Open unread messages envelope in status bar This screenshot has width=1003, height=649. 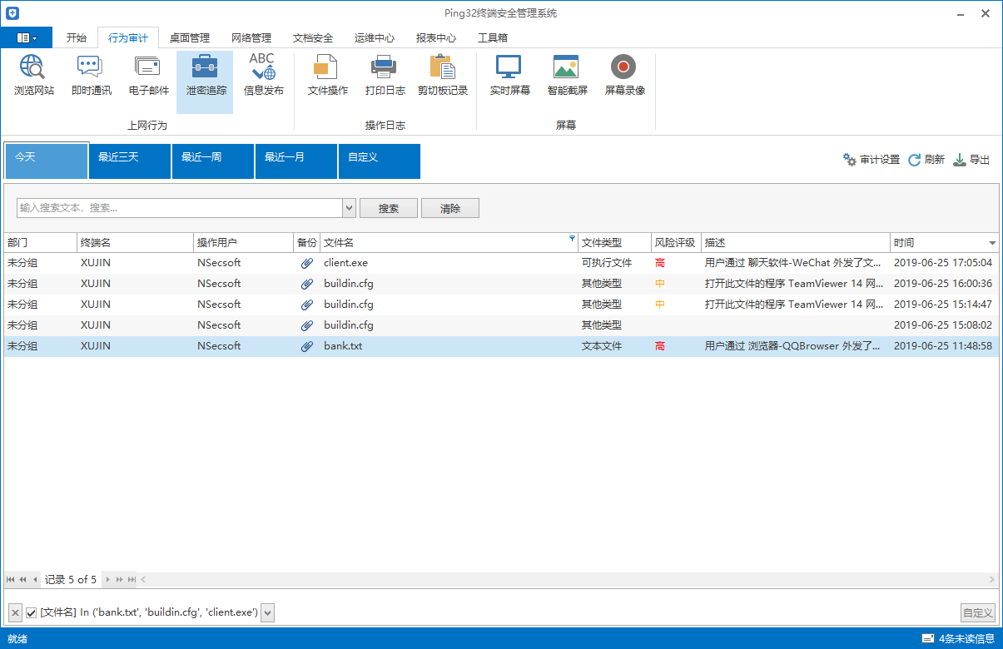928,639
